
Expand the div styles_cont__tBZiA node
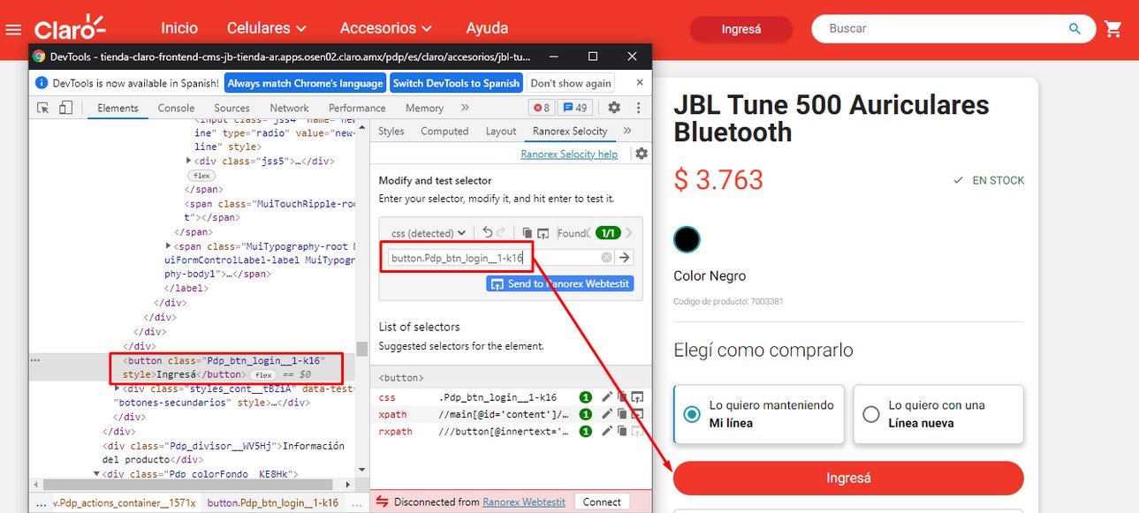click(118, 389)
